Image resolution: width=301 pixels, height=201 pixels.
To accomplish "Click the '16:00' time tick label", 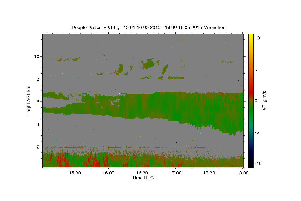I will 109,173.
